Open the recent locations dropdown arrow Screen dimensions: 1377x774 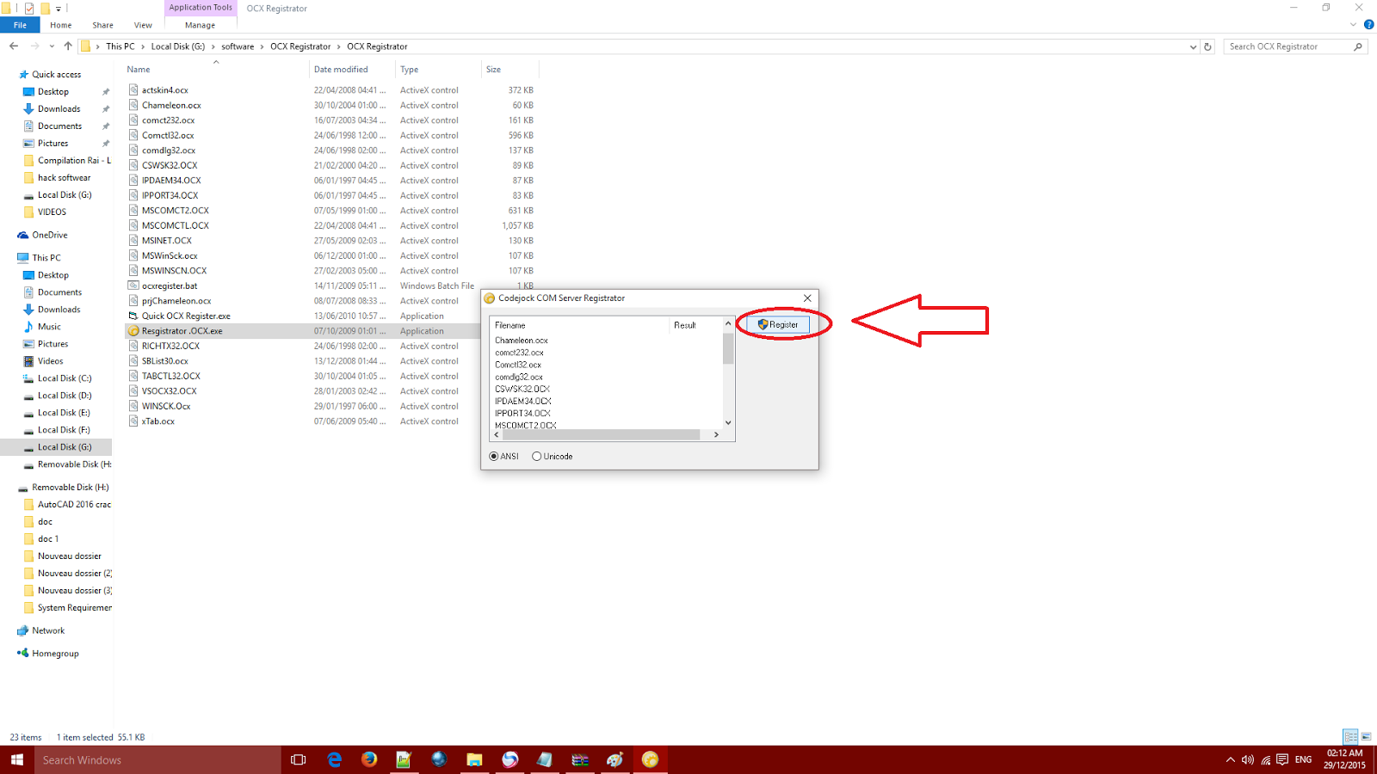(x=52, y=46)
